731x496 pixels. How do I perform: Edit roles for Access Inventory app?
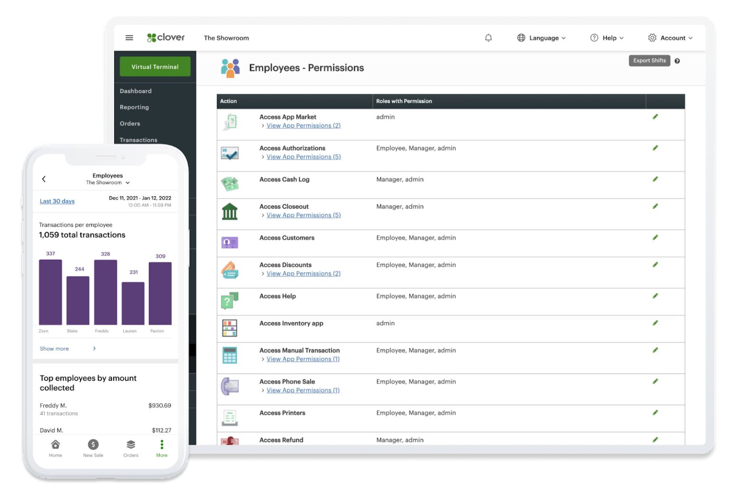(x=655, y=323)
